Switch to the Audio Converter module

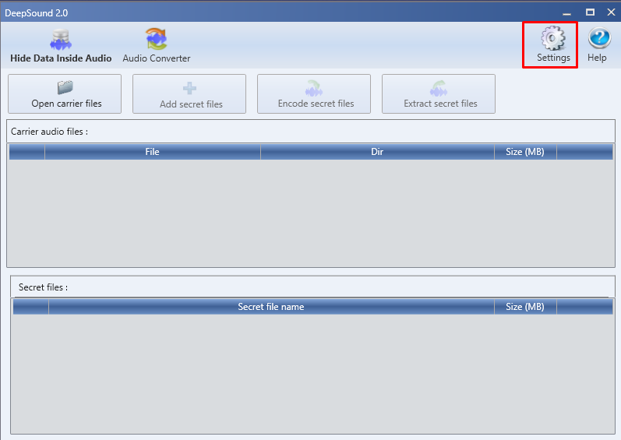tap(157, 46)
